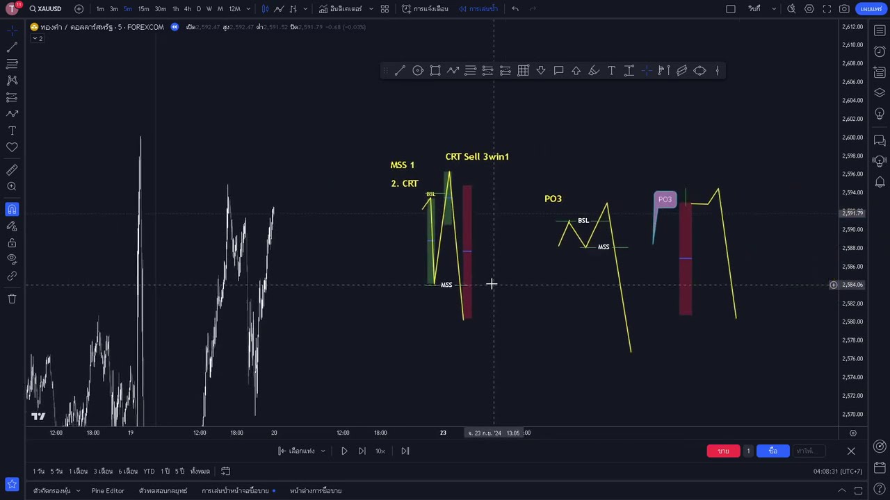The height and width of the screenshot is (500, 890).
Task: Select the 12M timeframe
Action: click(x=234, y=9)
